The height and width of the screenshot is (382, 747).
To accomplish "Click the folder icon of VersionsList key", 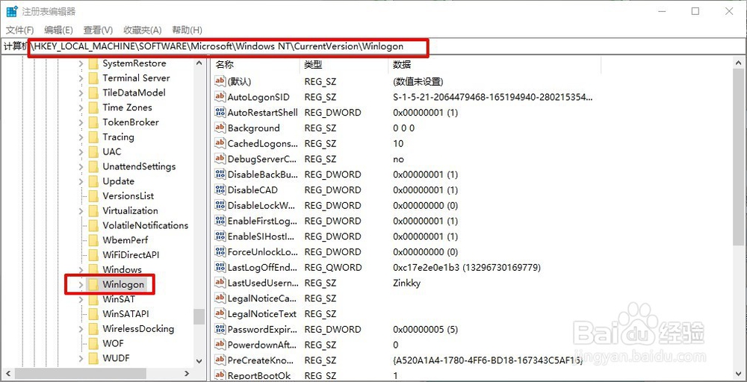I will pos(93,196).
